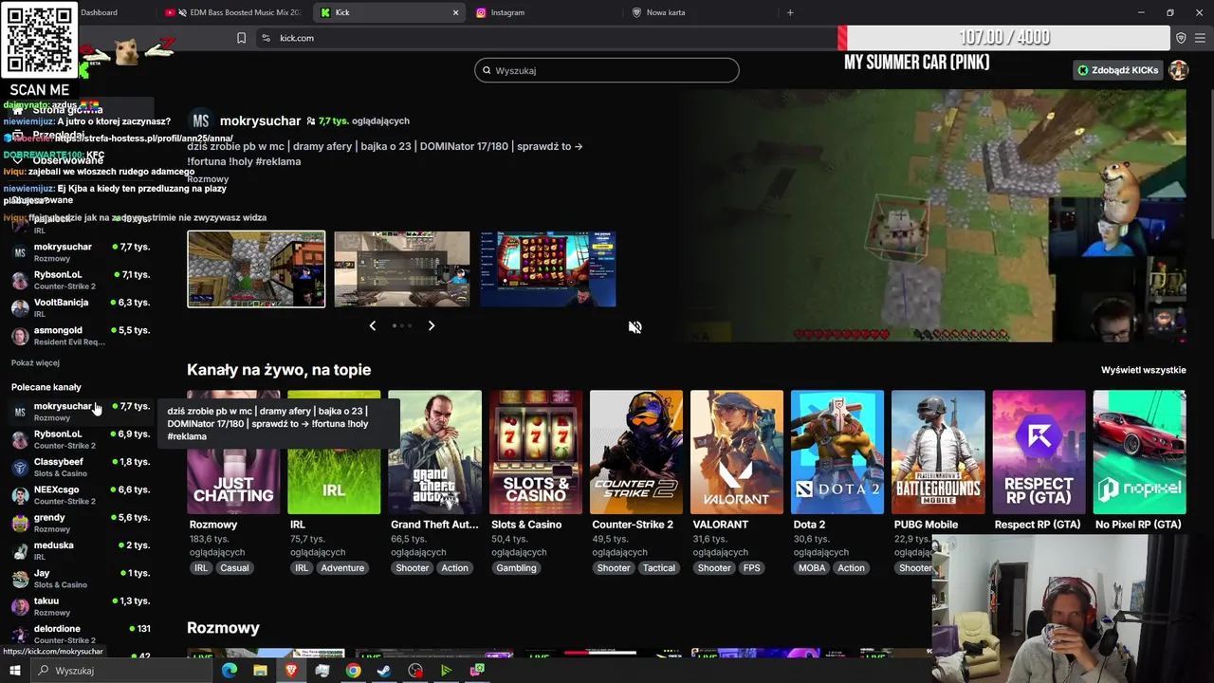Screen dimensions: 1214x683
Task: Open Jay Slots & Casino channel
Action: [x=81, y=579]
